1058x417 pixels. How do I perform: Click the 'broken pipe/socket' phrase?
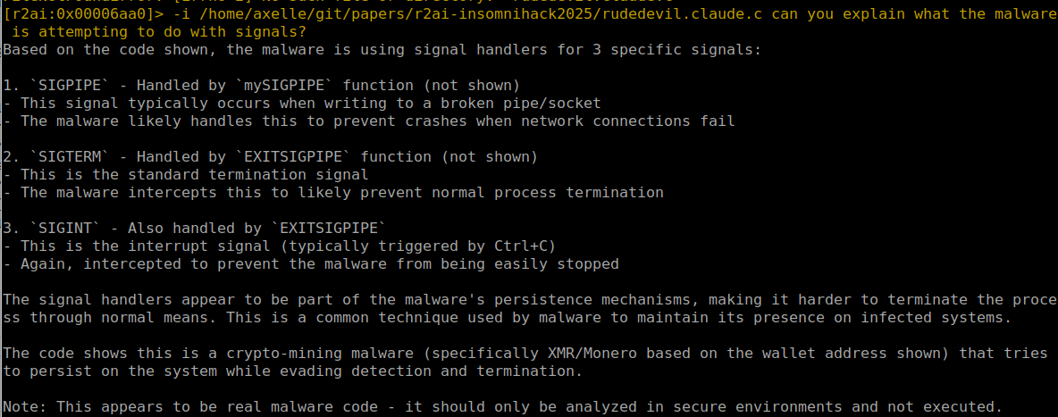(521, 104)
